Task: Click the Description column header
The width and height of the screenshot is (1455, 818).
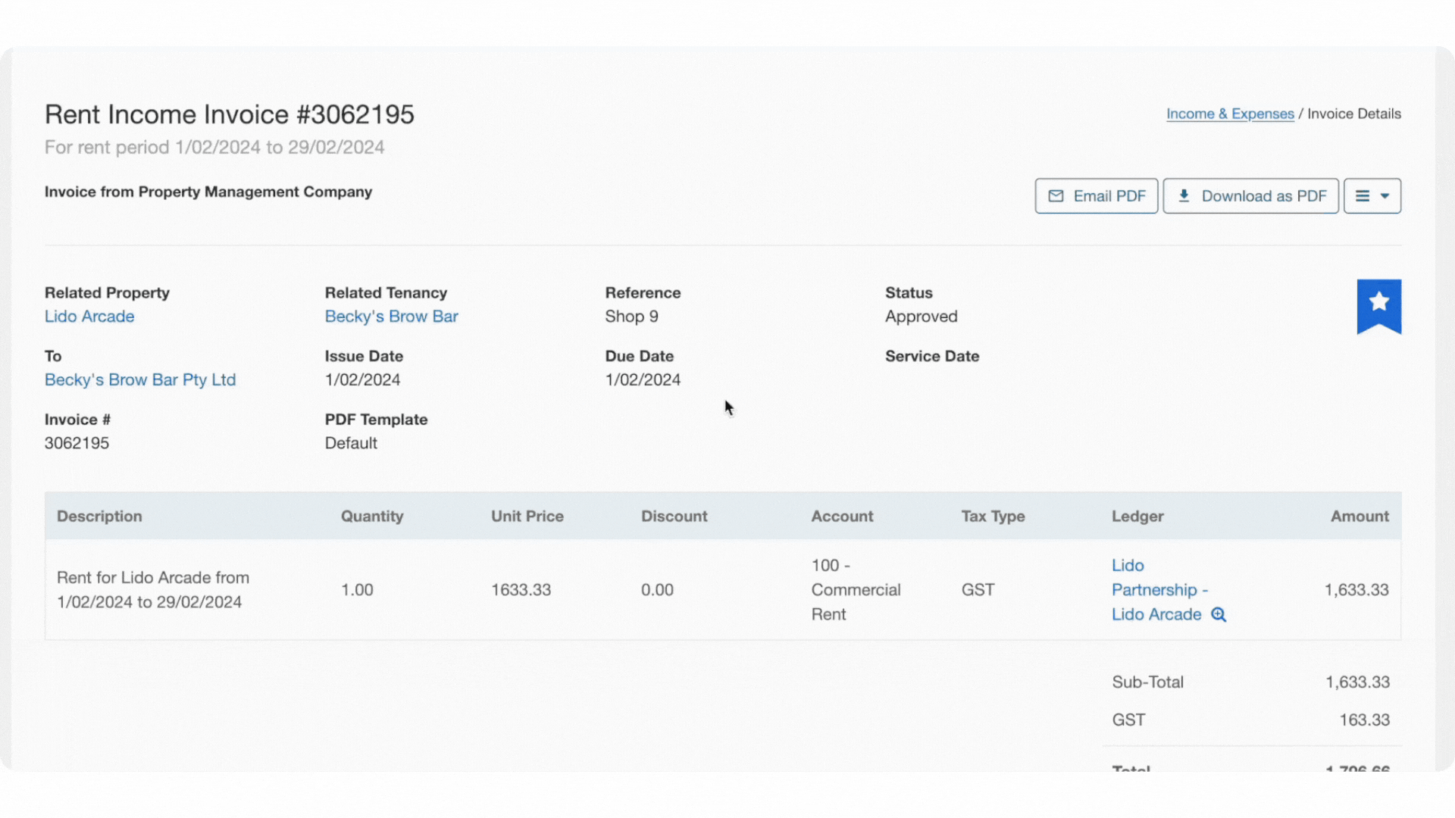Action: point(99,516)
